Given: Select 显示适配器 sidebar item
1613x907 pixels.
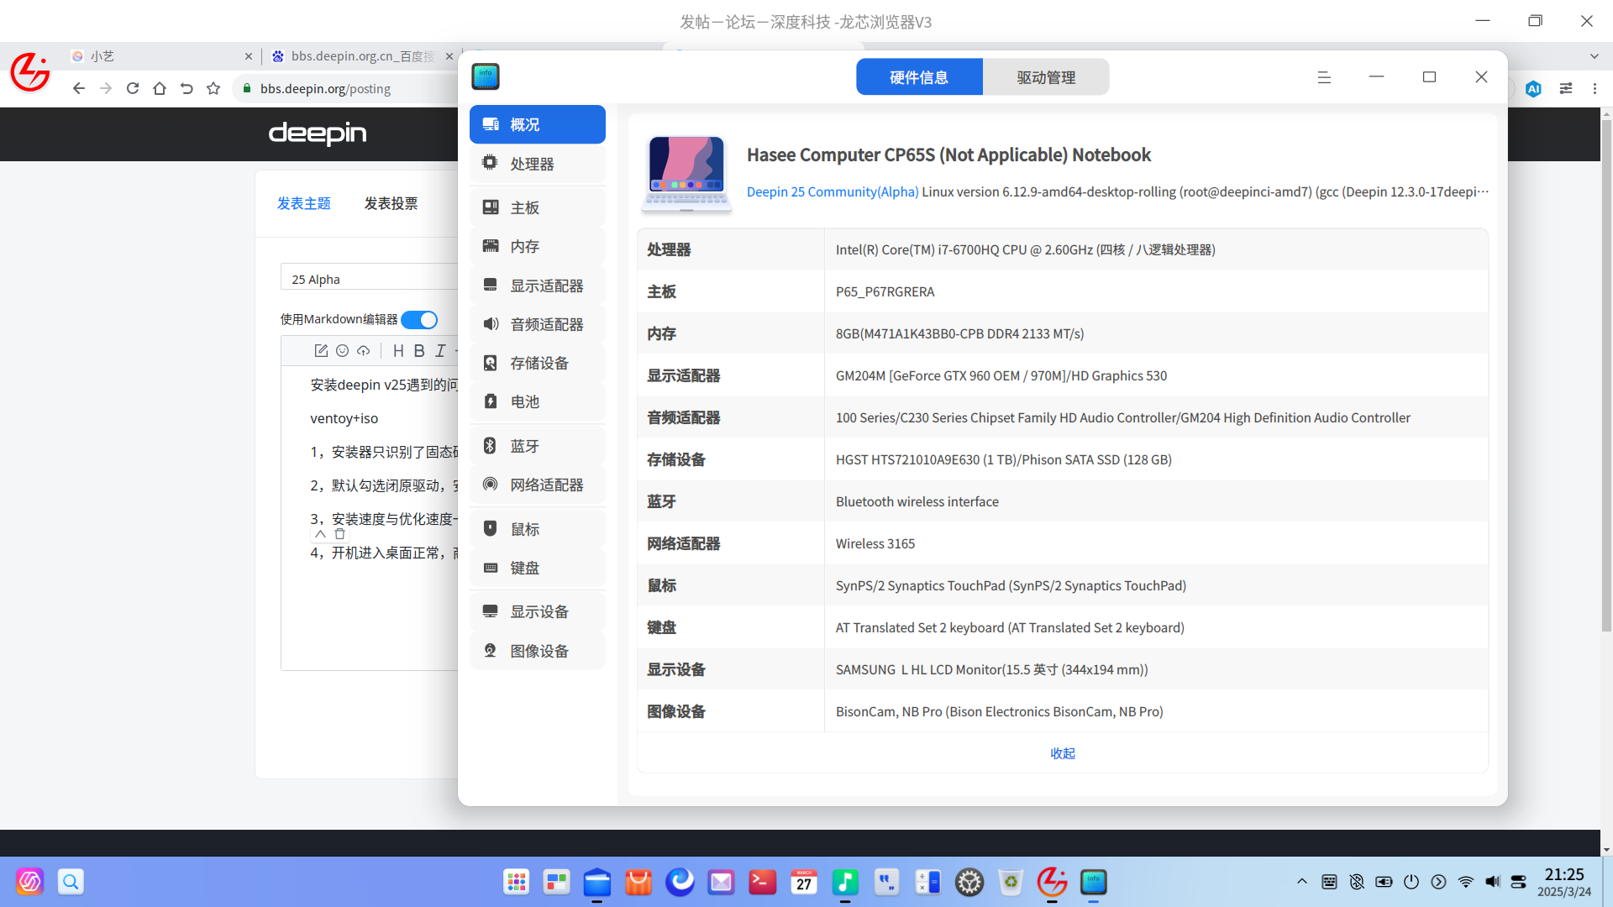Looking at the screenshot, I should click(x=537, y=286).
